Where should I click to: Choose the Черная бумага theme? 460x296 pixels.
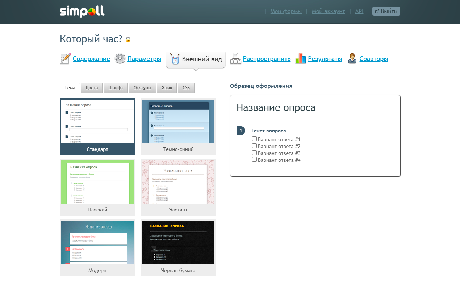(178, 243)
